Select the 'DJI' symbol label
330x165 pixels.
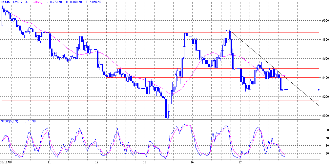click(28, 2)
